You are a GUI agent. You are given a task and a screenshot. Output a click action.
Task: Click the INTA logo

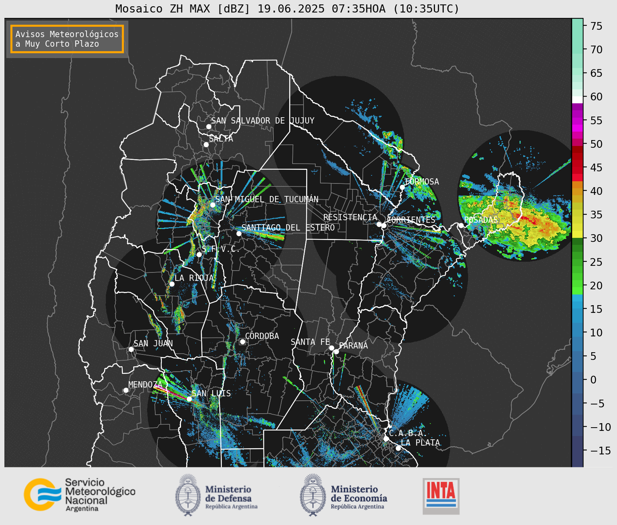click(x=441, y=496)
